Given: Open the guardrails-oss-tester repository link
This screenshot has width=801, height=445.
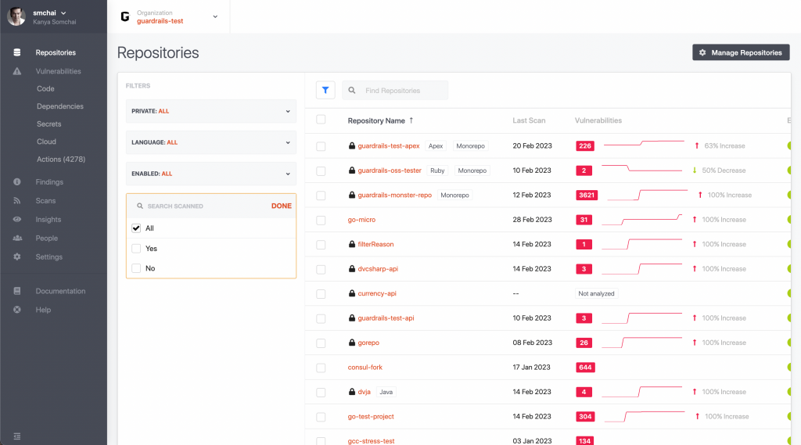Looking at the screenshot, I should point(390,170).
